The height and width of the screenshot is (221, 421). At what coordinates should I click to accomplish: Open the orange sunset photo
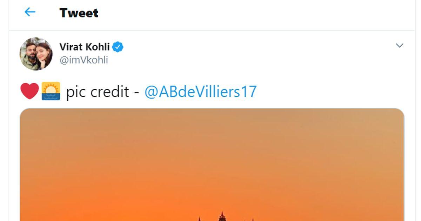212,165
